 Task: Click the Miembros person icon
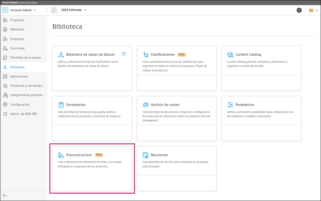(x=5, y=29)
